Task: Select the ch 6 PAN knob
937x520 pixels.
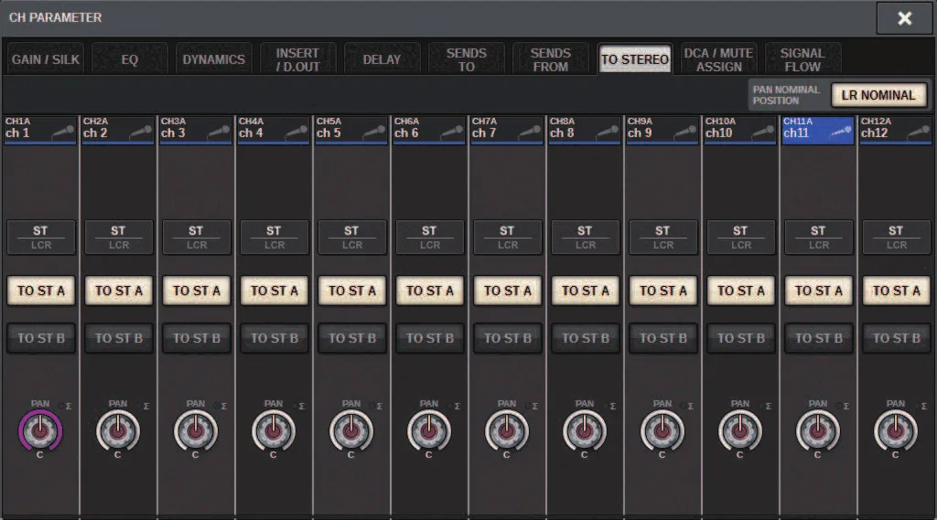Action: 428,430
